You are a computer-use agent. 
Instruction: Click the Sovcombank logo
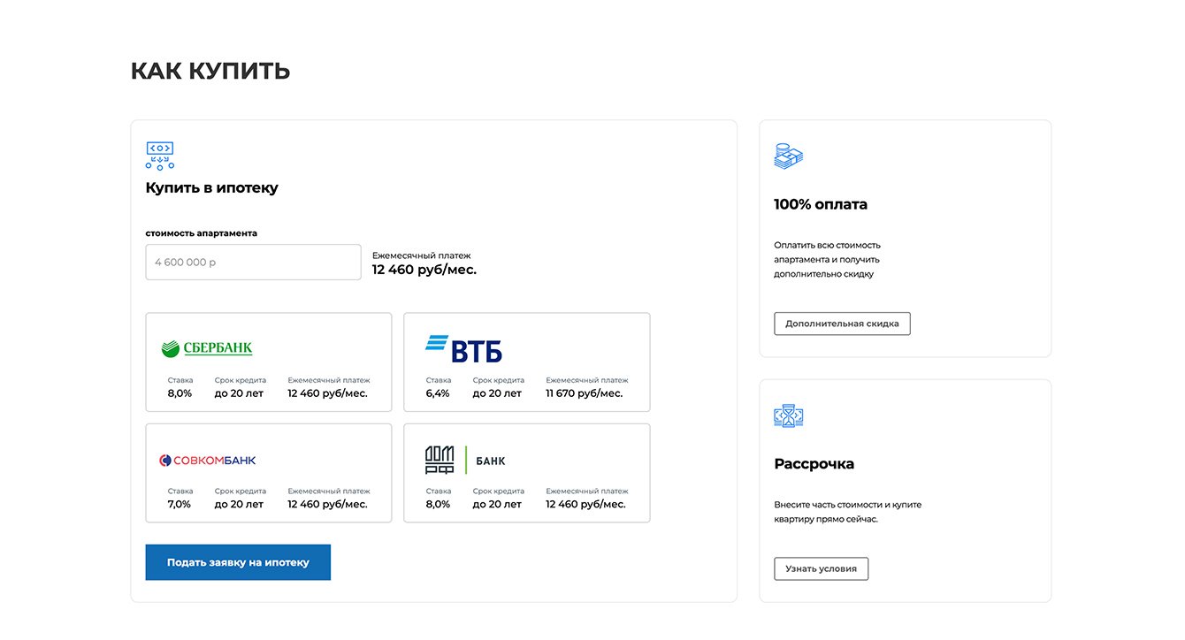click(x=208, y=461)
